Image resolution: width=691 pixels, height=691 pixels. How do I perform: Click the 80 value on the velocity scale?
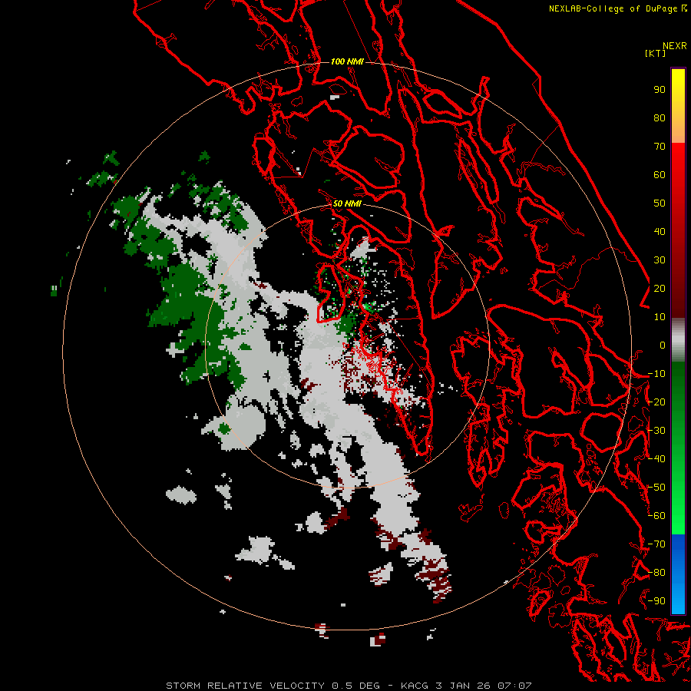[660, 117]
